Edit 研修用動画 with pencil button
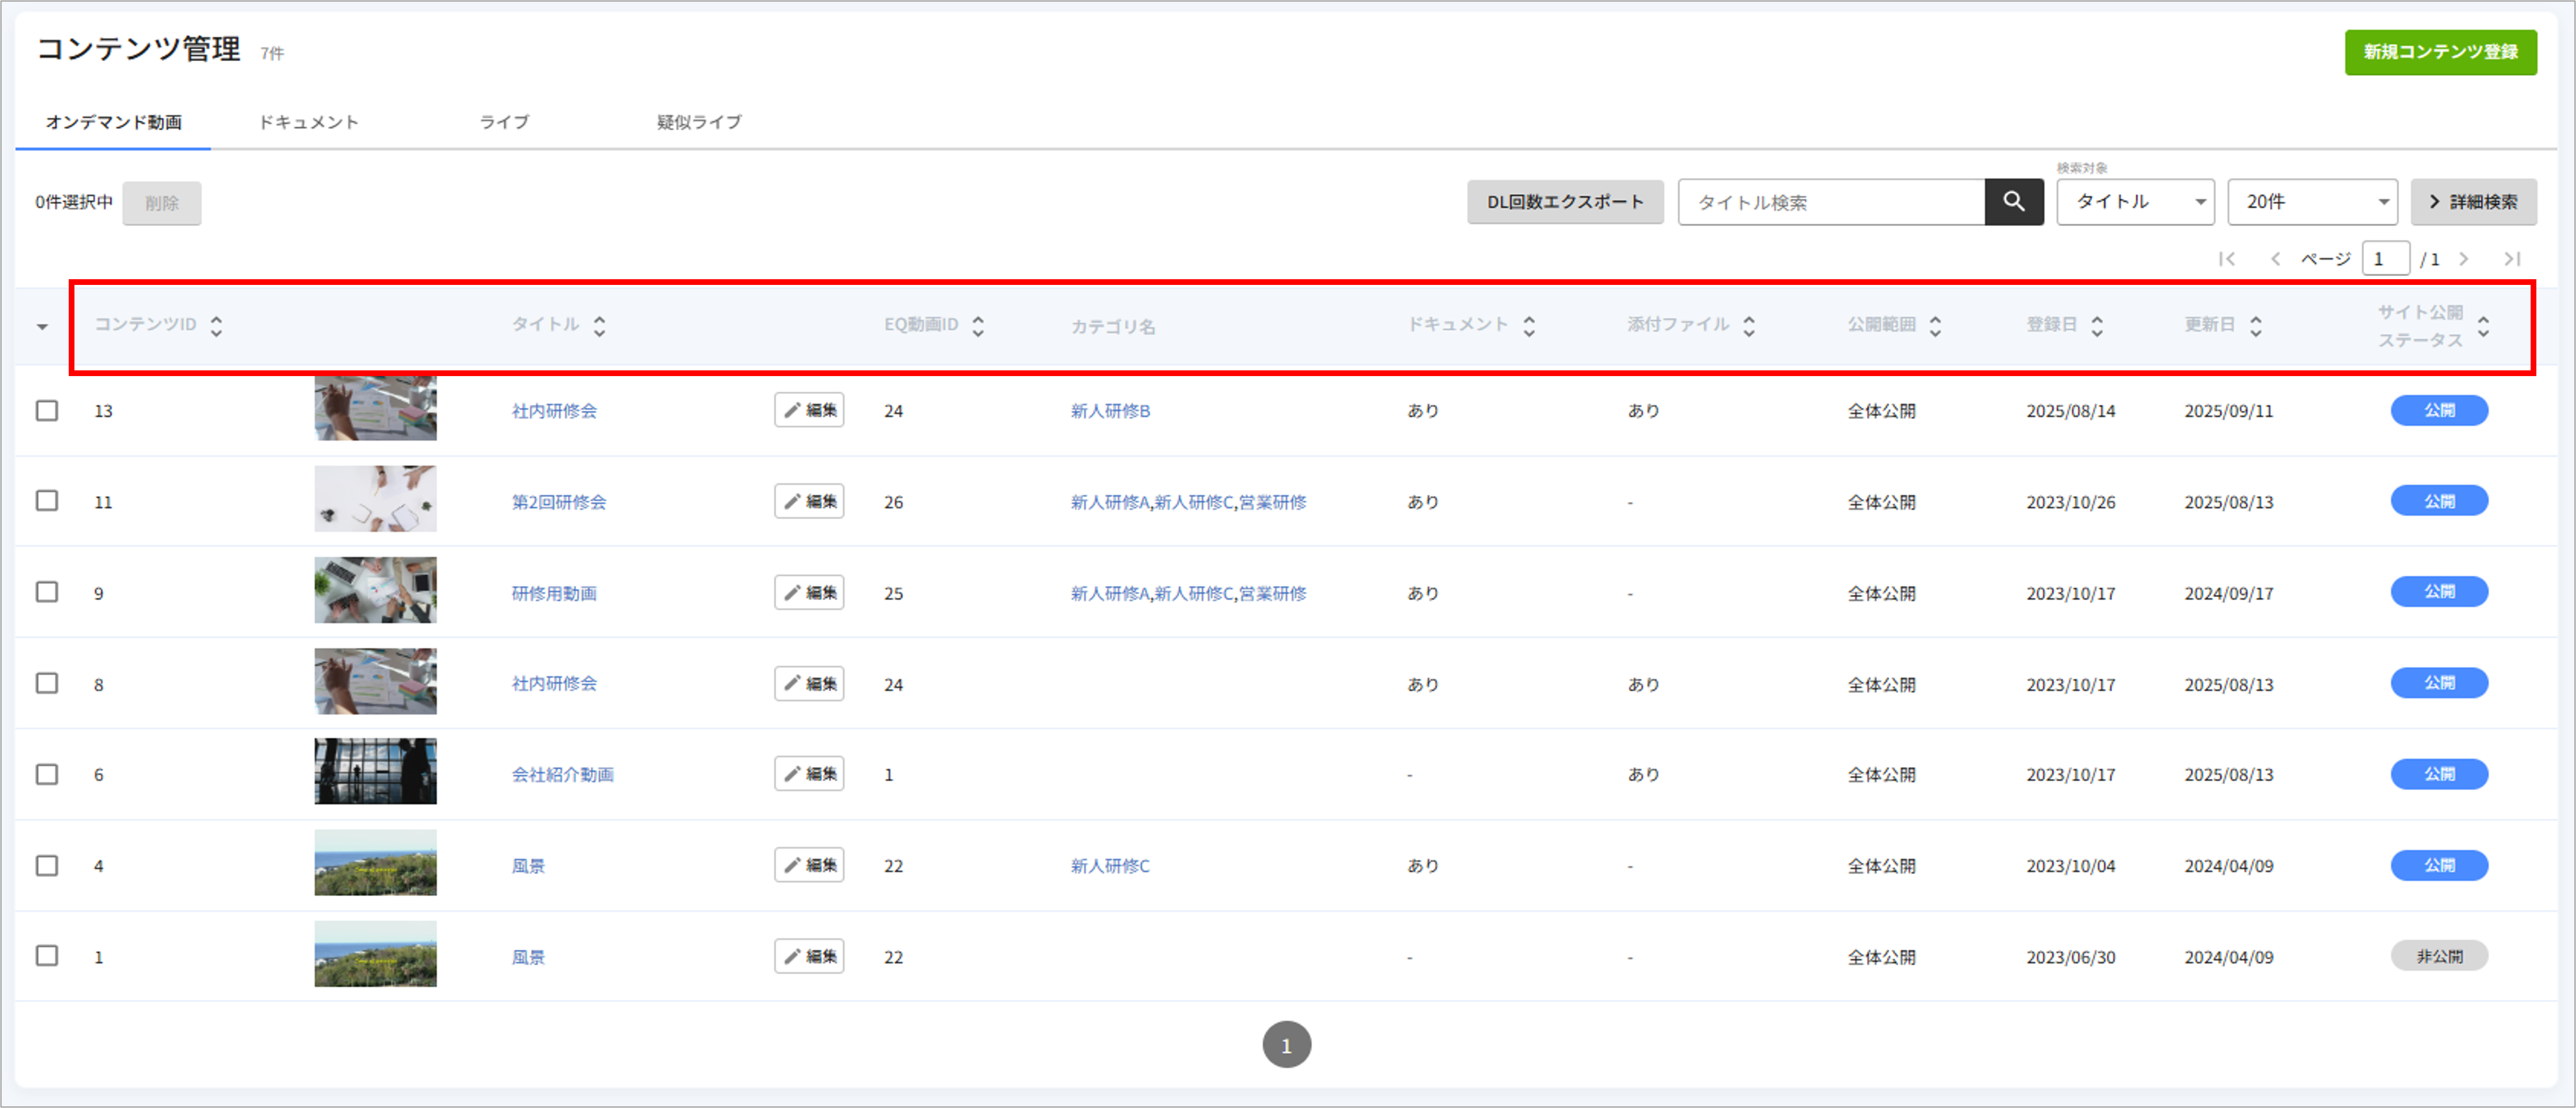 pyautogui.click(x=809, y=592)
